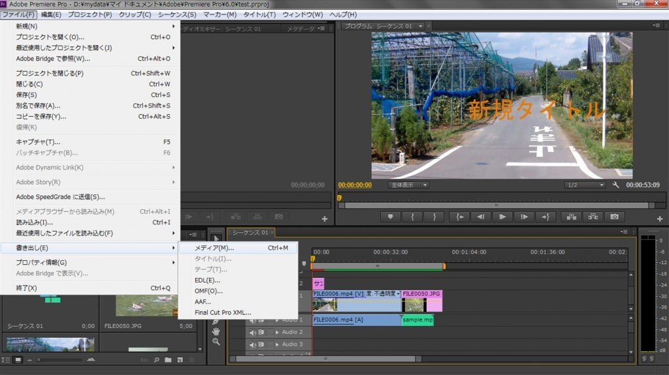The height and width of the screenshot is (375, 669).
Task: Open the program monitor button editor plus icon
Action: click(x=660, y=218)
